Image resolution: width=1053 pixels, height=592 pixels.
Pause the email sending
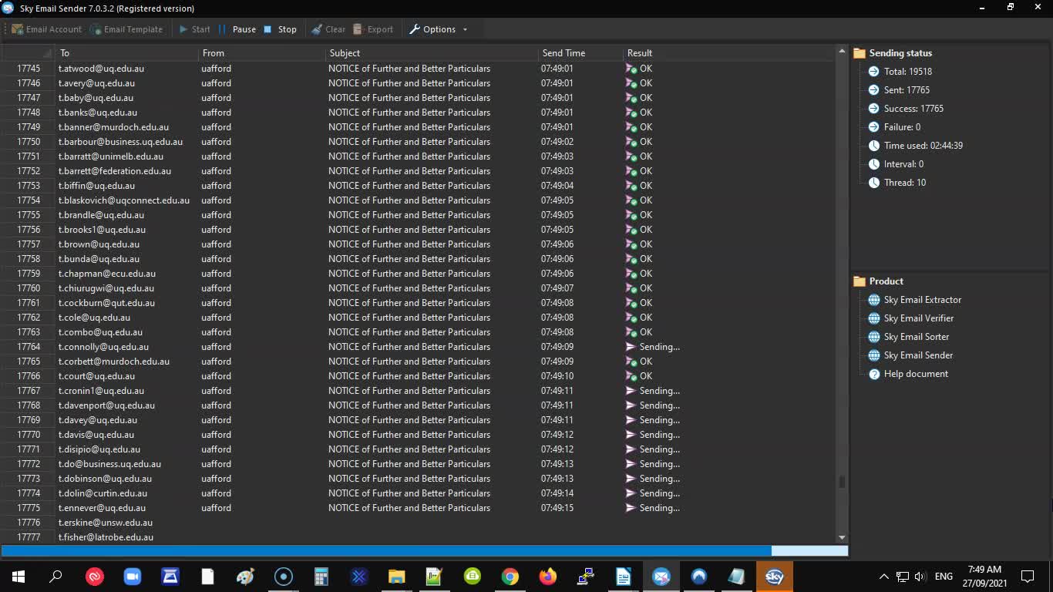237,29
